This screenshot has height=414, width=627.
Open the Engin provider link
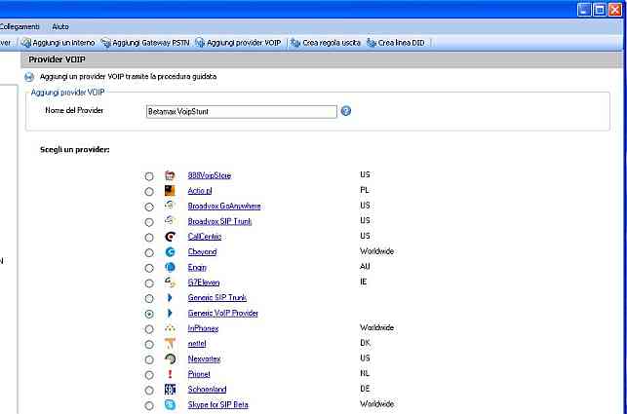pos(197,267)
